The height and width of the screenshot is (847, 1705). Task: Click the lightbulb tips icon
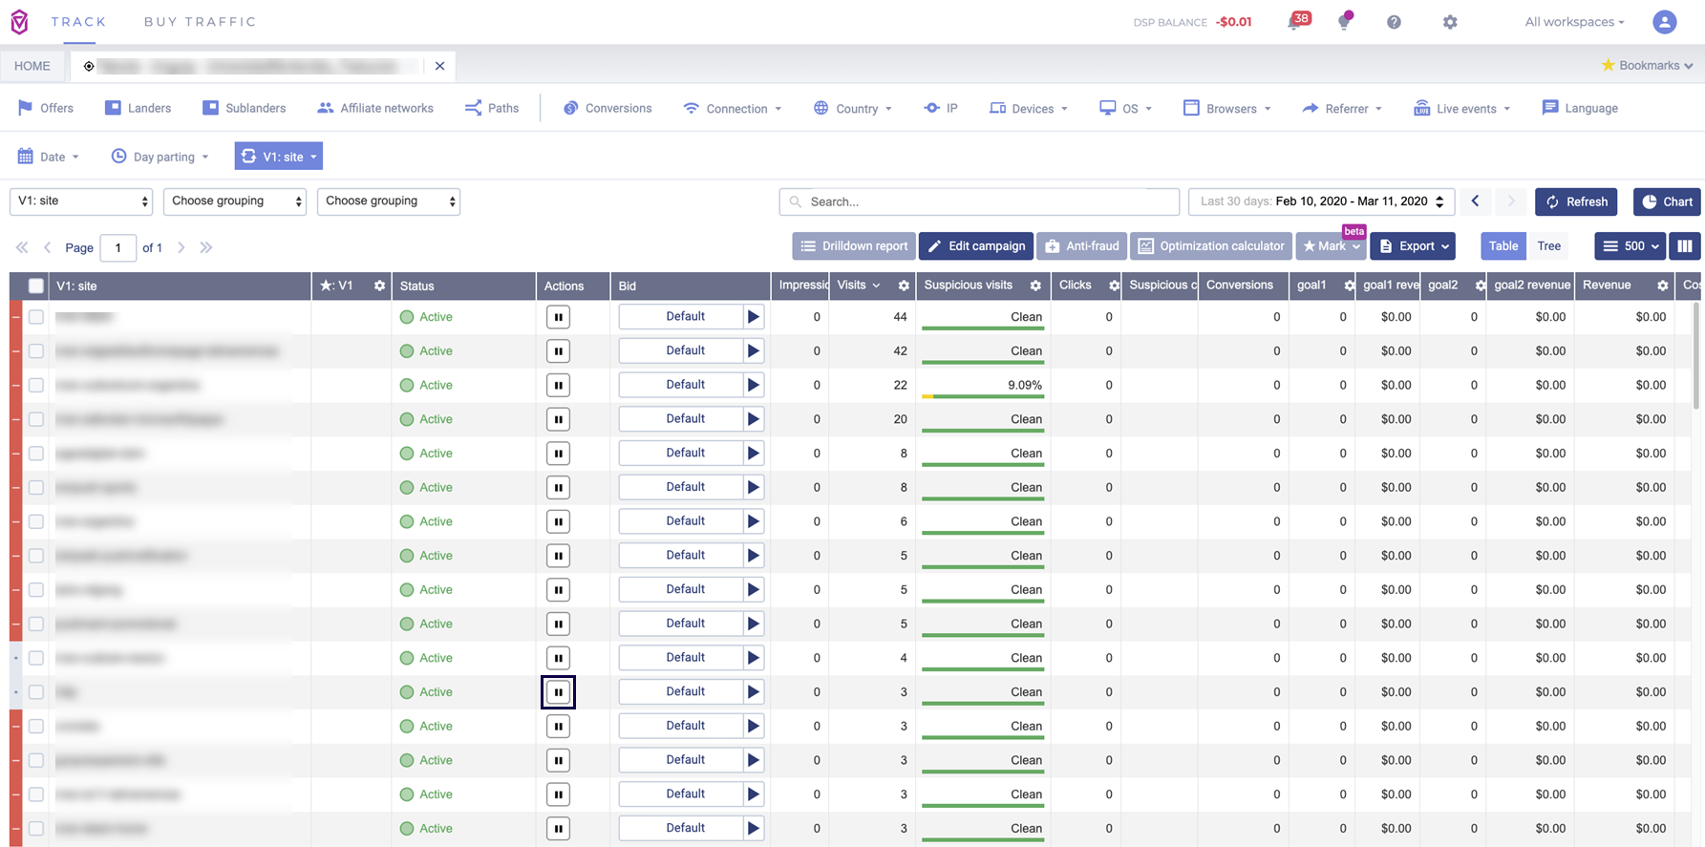[x=1344, y=22]
